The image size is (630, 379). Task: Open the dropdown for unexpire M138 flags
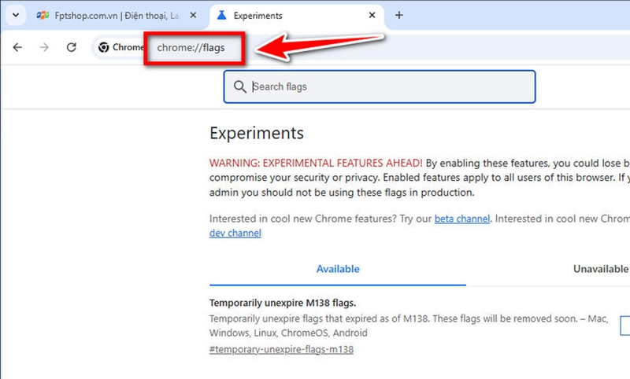pos(625,326)
